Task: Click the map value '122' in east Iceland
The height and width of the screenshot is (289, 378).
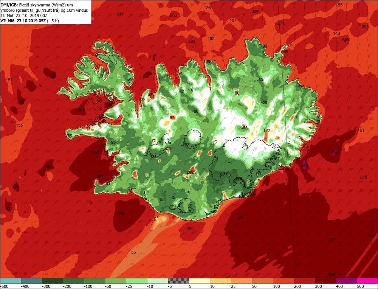Action: 266,131
